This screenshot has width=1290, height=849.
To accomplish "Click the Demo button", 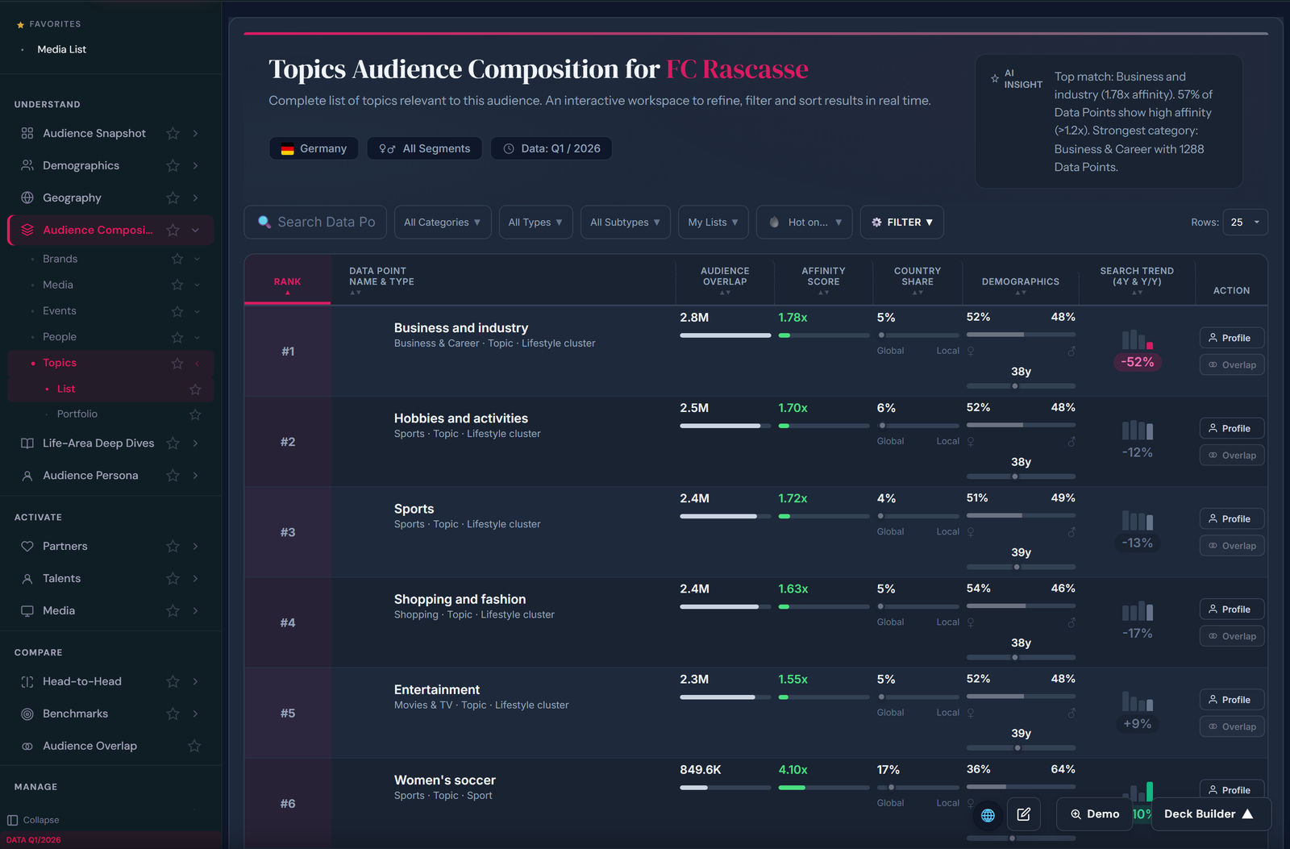I will click(x=1094, y=814).
